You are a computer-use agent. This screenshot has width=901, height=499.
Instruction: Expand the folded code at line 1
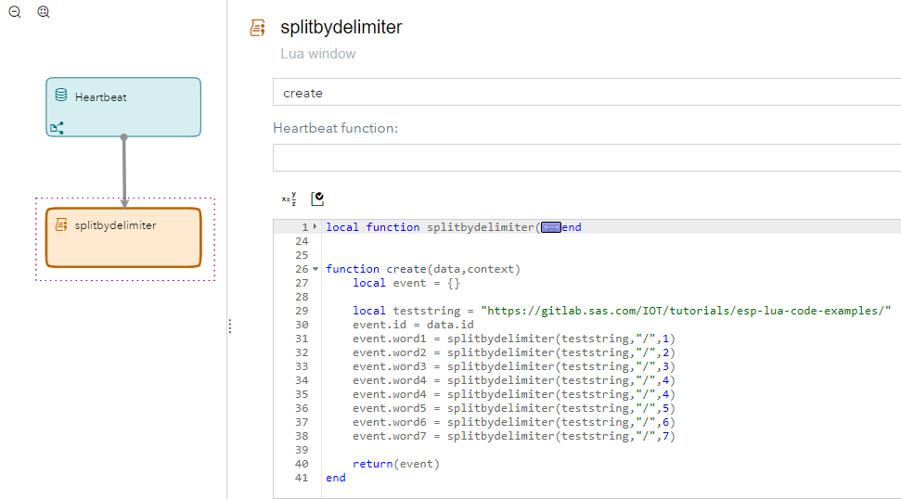coord(316,227)
